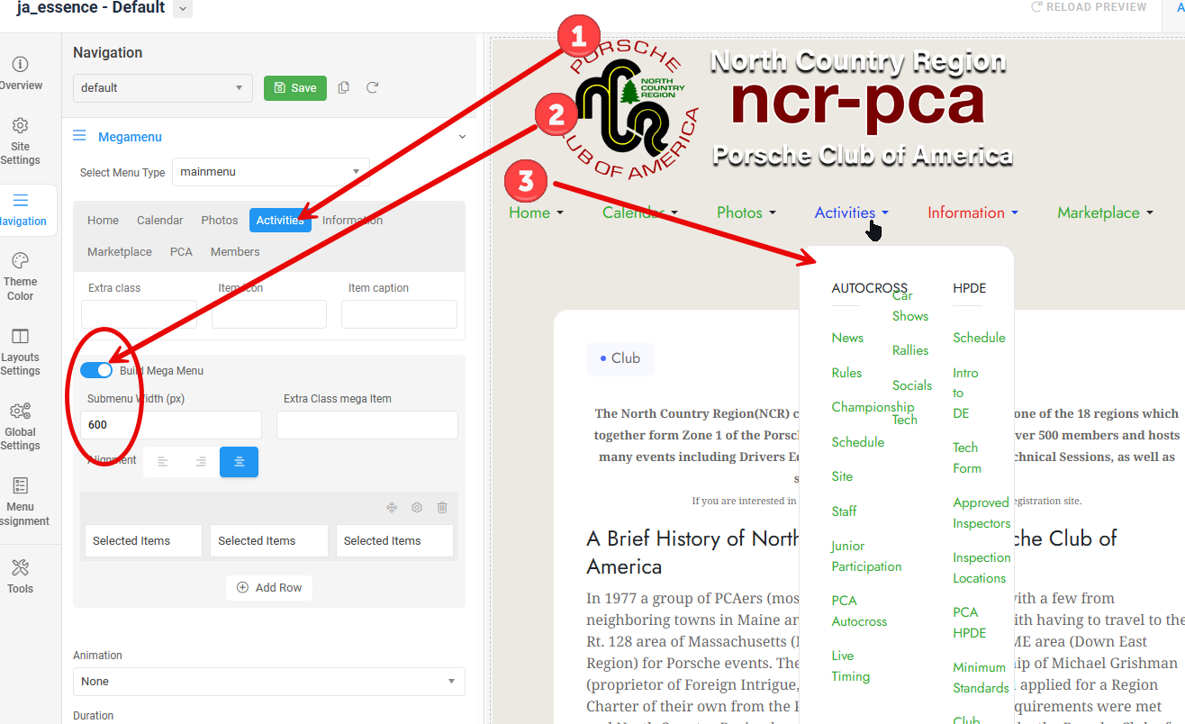
Task: Click into the Item caption field
Action: coord(399,314)
